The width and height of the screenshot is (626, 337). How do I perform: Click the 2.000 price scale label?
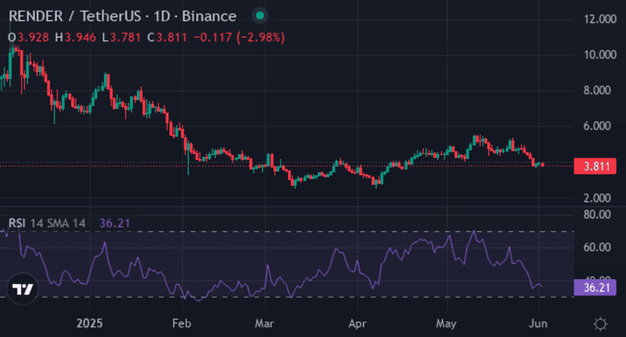597,198
